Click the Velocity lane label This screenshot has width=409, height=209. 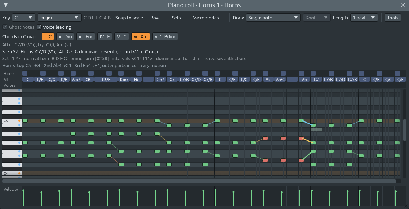pos(11,189)
